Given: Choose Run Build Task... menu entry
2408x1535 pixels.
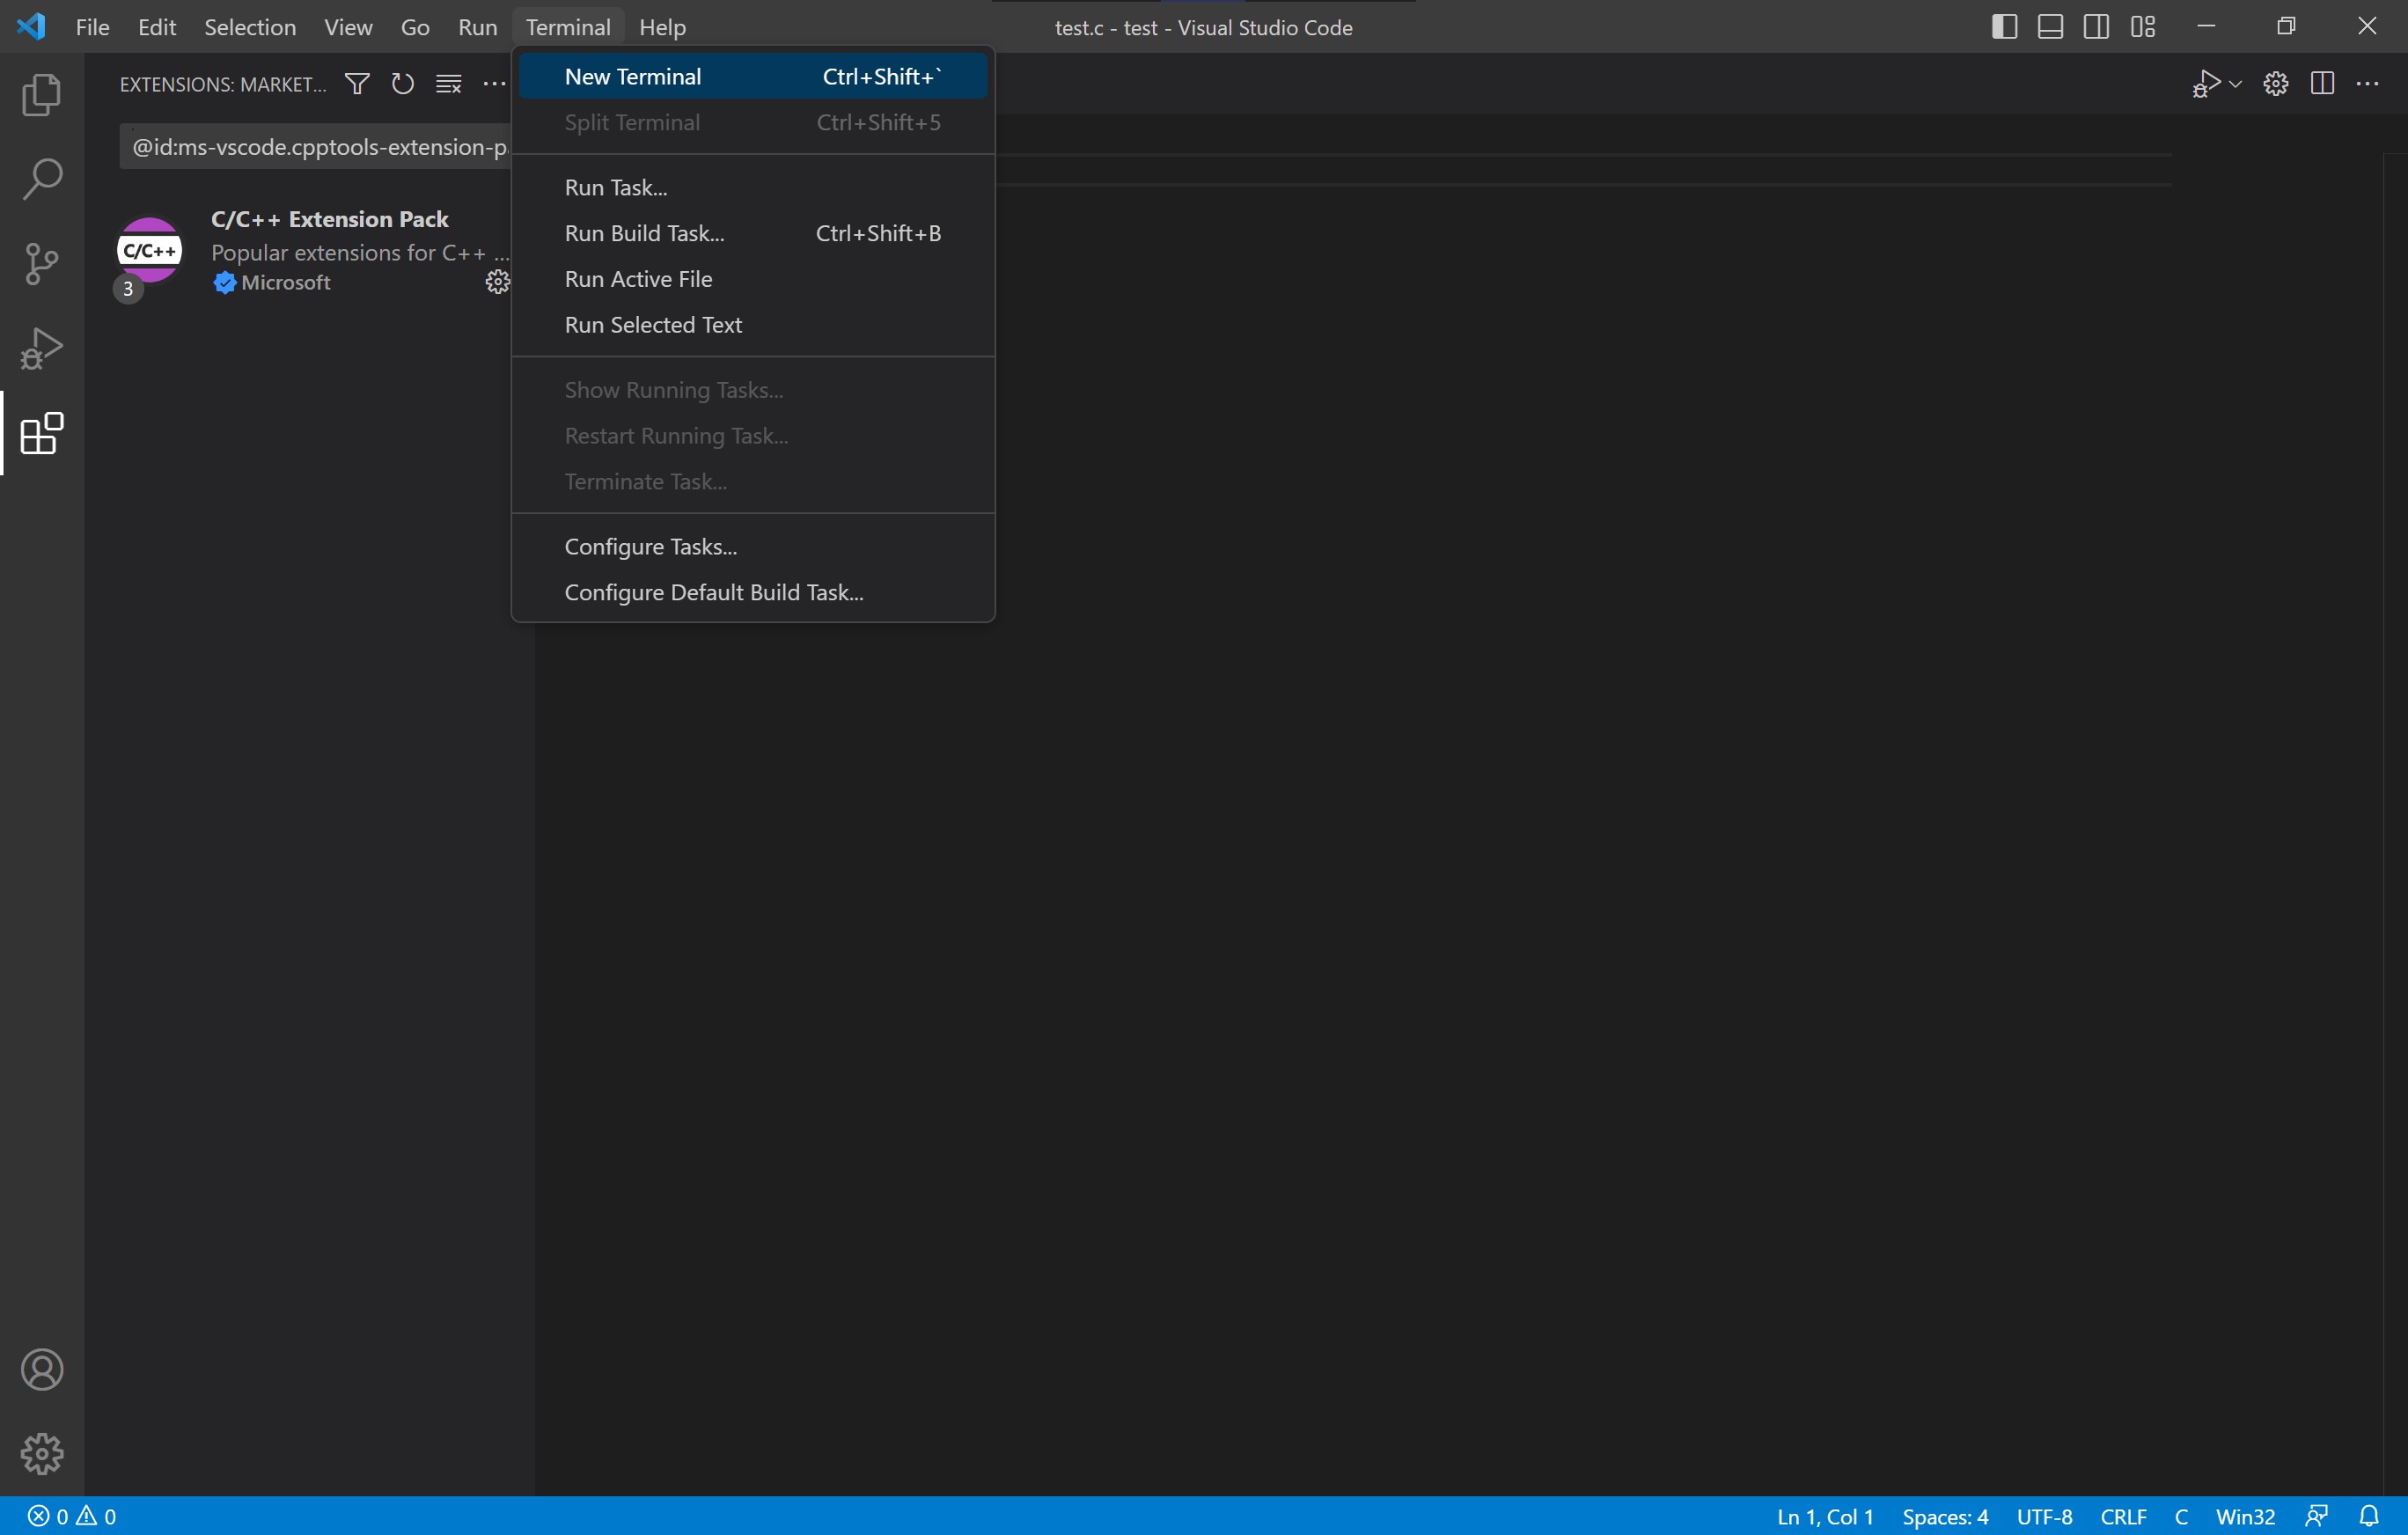Looking at the screenshot, I should [x=753, y=233].
